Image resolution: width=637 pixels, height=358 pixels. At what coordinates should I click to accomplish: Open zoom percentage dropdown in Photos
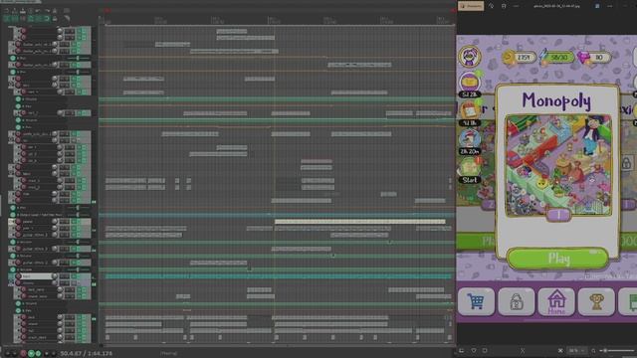pos(577,350)
